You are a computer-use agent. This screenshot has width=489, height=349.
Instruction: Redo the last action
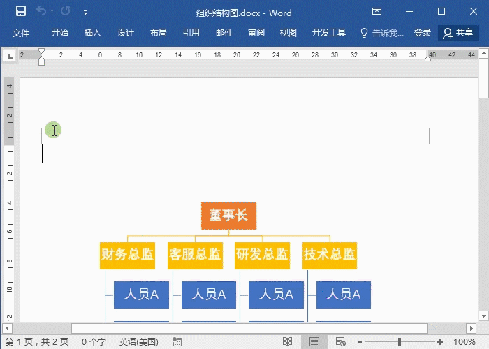(66, 11)
